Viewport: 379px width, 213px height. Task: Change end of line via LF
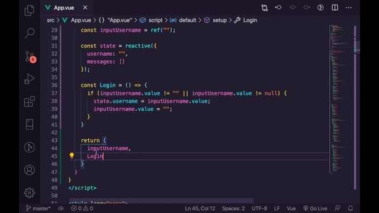tap(277, 208)
